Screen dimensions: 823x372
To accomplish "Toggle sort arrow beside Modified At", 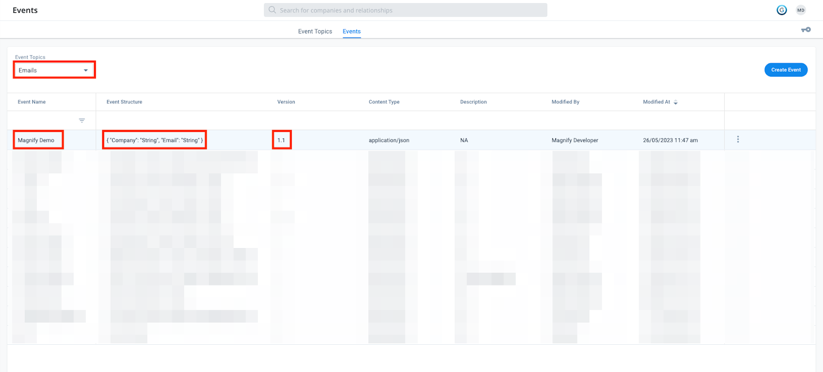I will [x=675, y=102].
